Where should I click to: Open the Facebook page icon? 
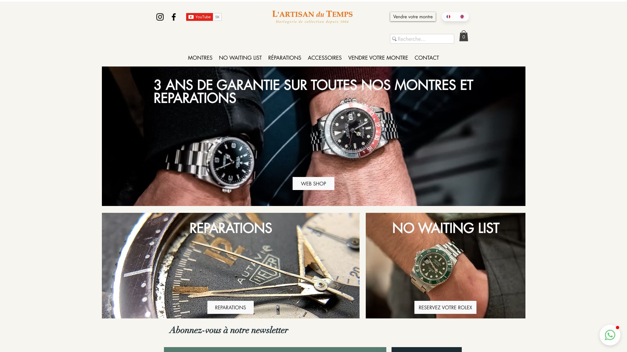(x=174, y=17)
